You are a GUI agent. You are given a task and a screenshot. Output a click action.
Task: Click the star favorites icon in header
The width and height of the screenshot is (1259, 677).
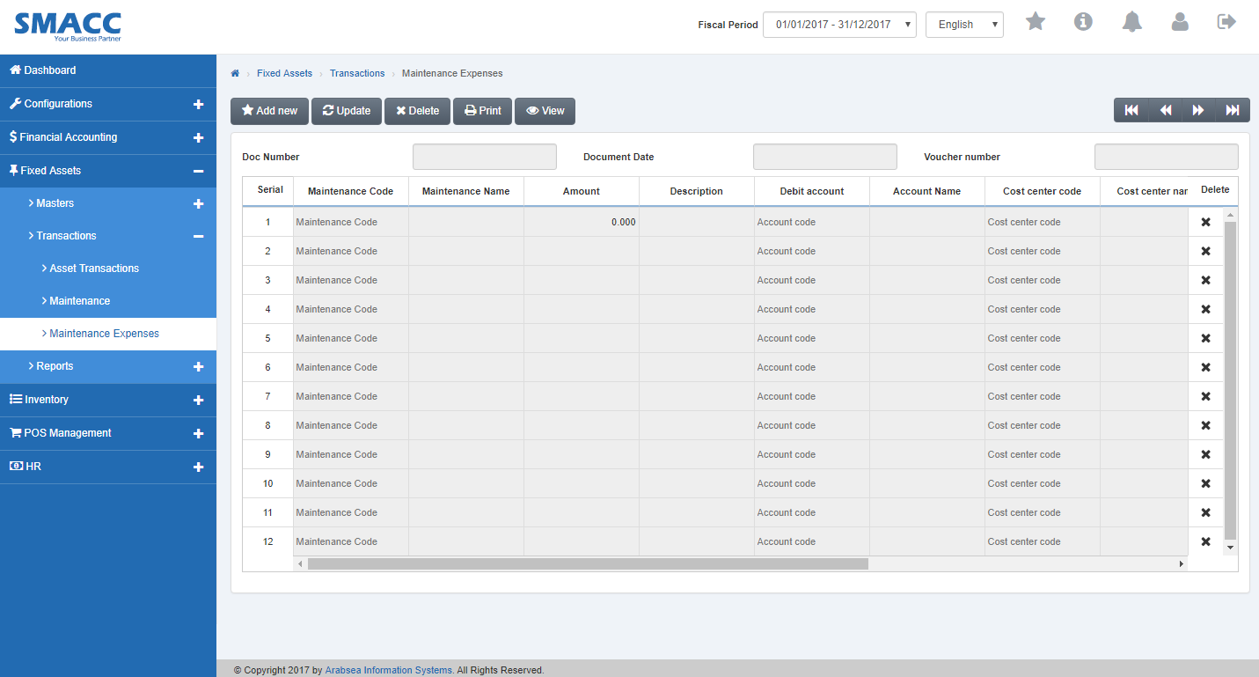[x=1035, y=21]
